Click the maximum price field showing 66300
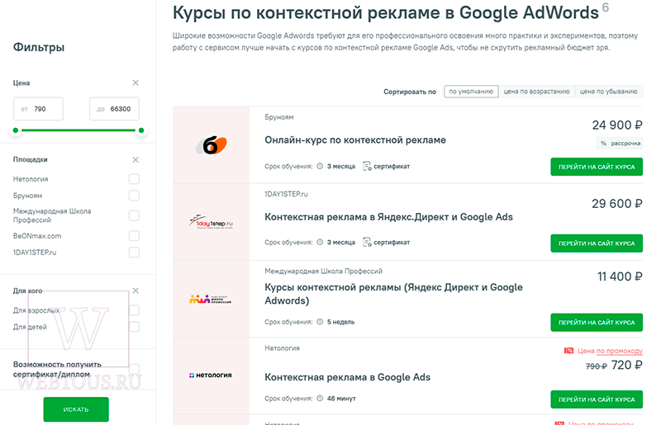661x425 pixels. point(114,109)
